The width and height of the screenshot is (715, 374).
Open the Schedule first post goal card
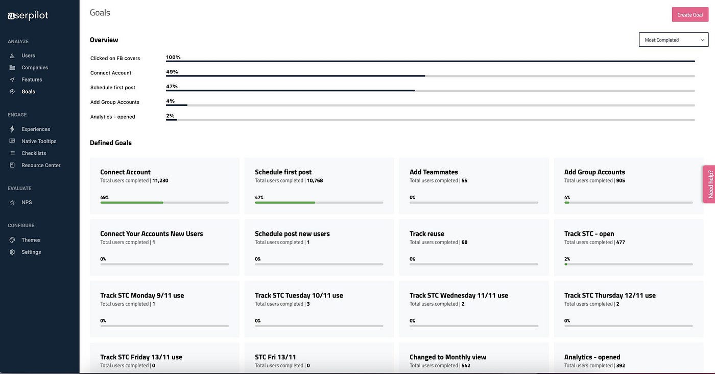click(319, 185)
